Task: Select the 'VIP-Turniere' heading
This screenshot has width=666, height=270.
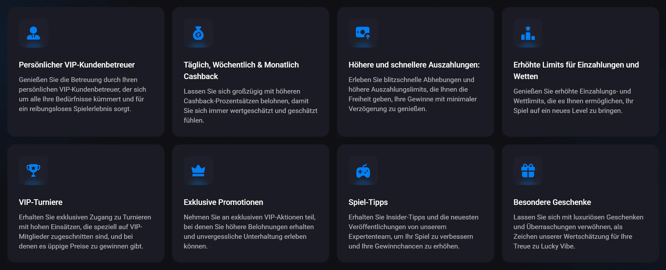Action: click(x=41, y=202)
